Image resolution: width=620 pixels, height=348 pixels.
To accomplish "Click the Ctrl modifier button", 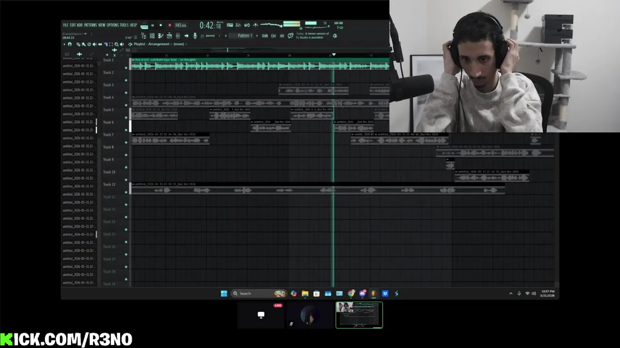I will [274, 36].
